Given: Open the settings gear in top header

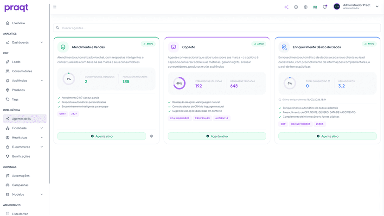Looking at the screenshot, I should [x=306, y=7].
